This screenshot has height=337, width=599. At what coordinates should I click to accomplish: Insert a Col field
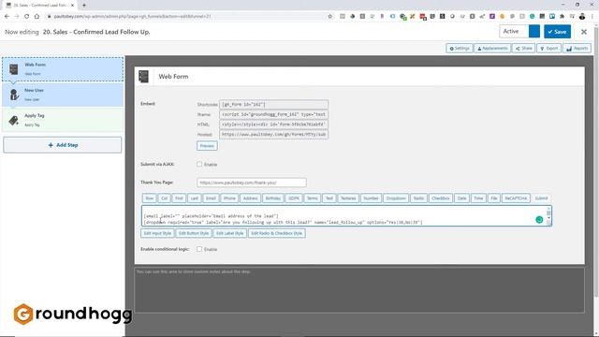(165, 198)
